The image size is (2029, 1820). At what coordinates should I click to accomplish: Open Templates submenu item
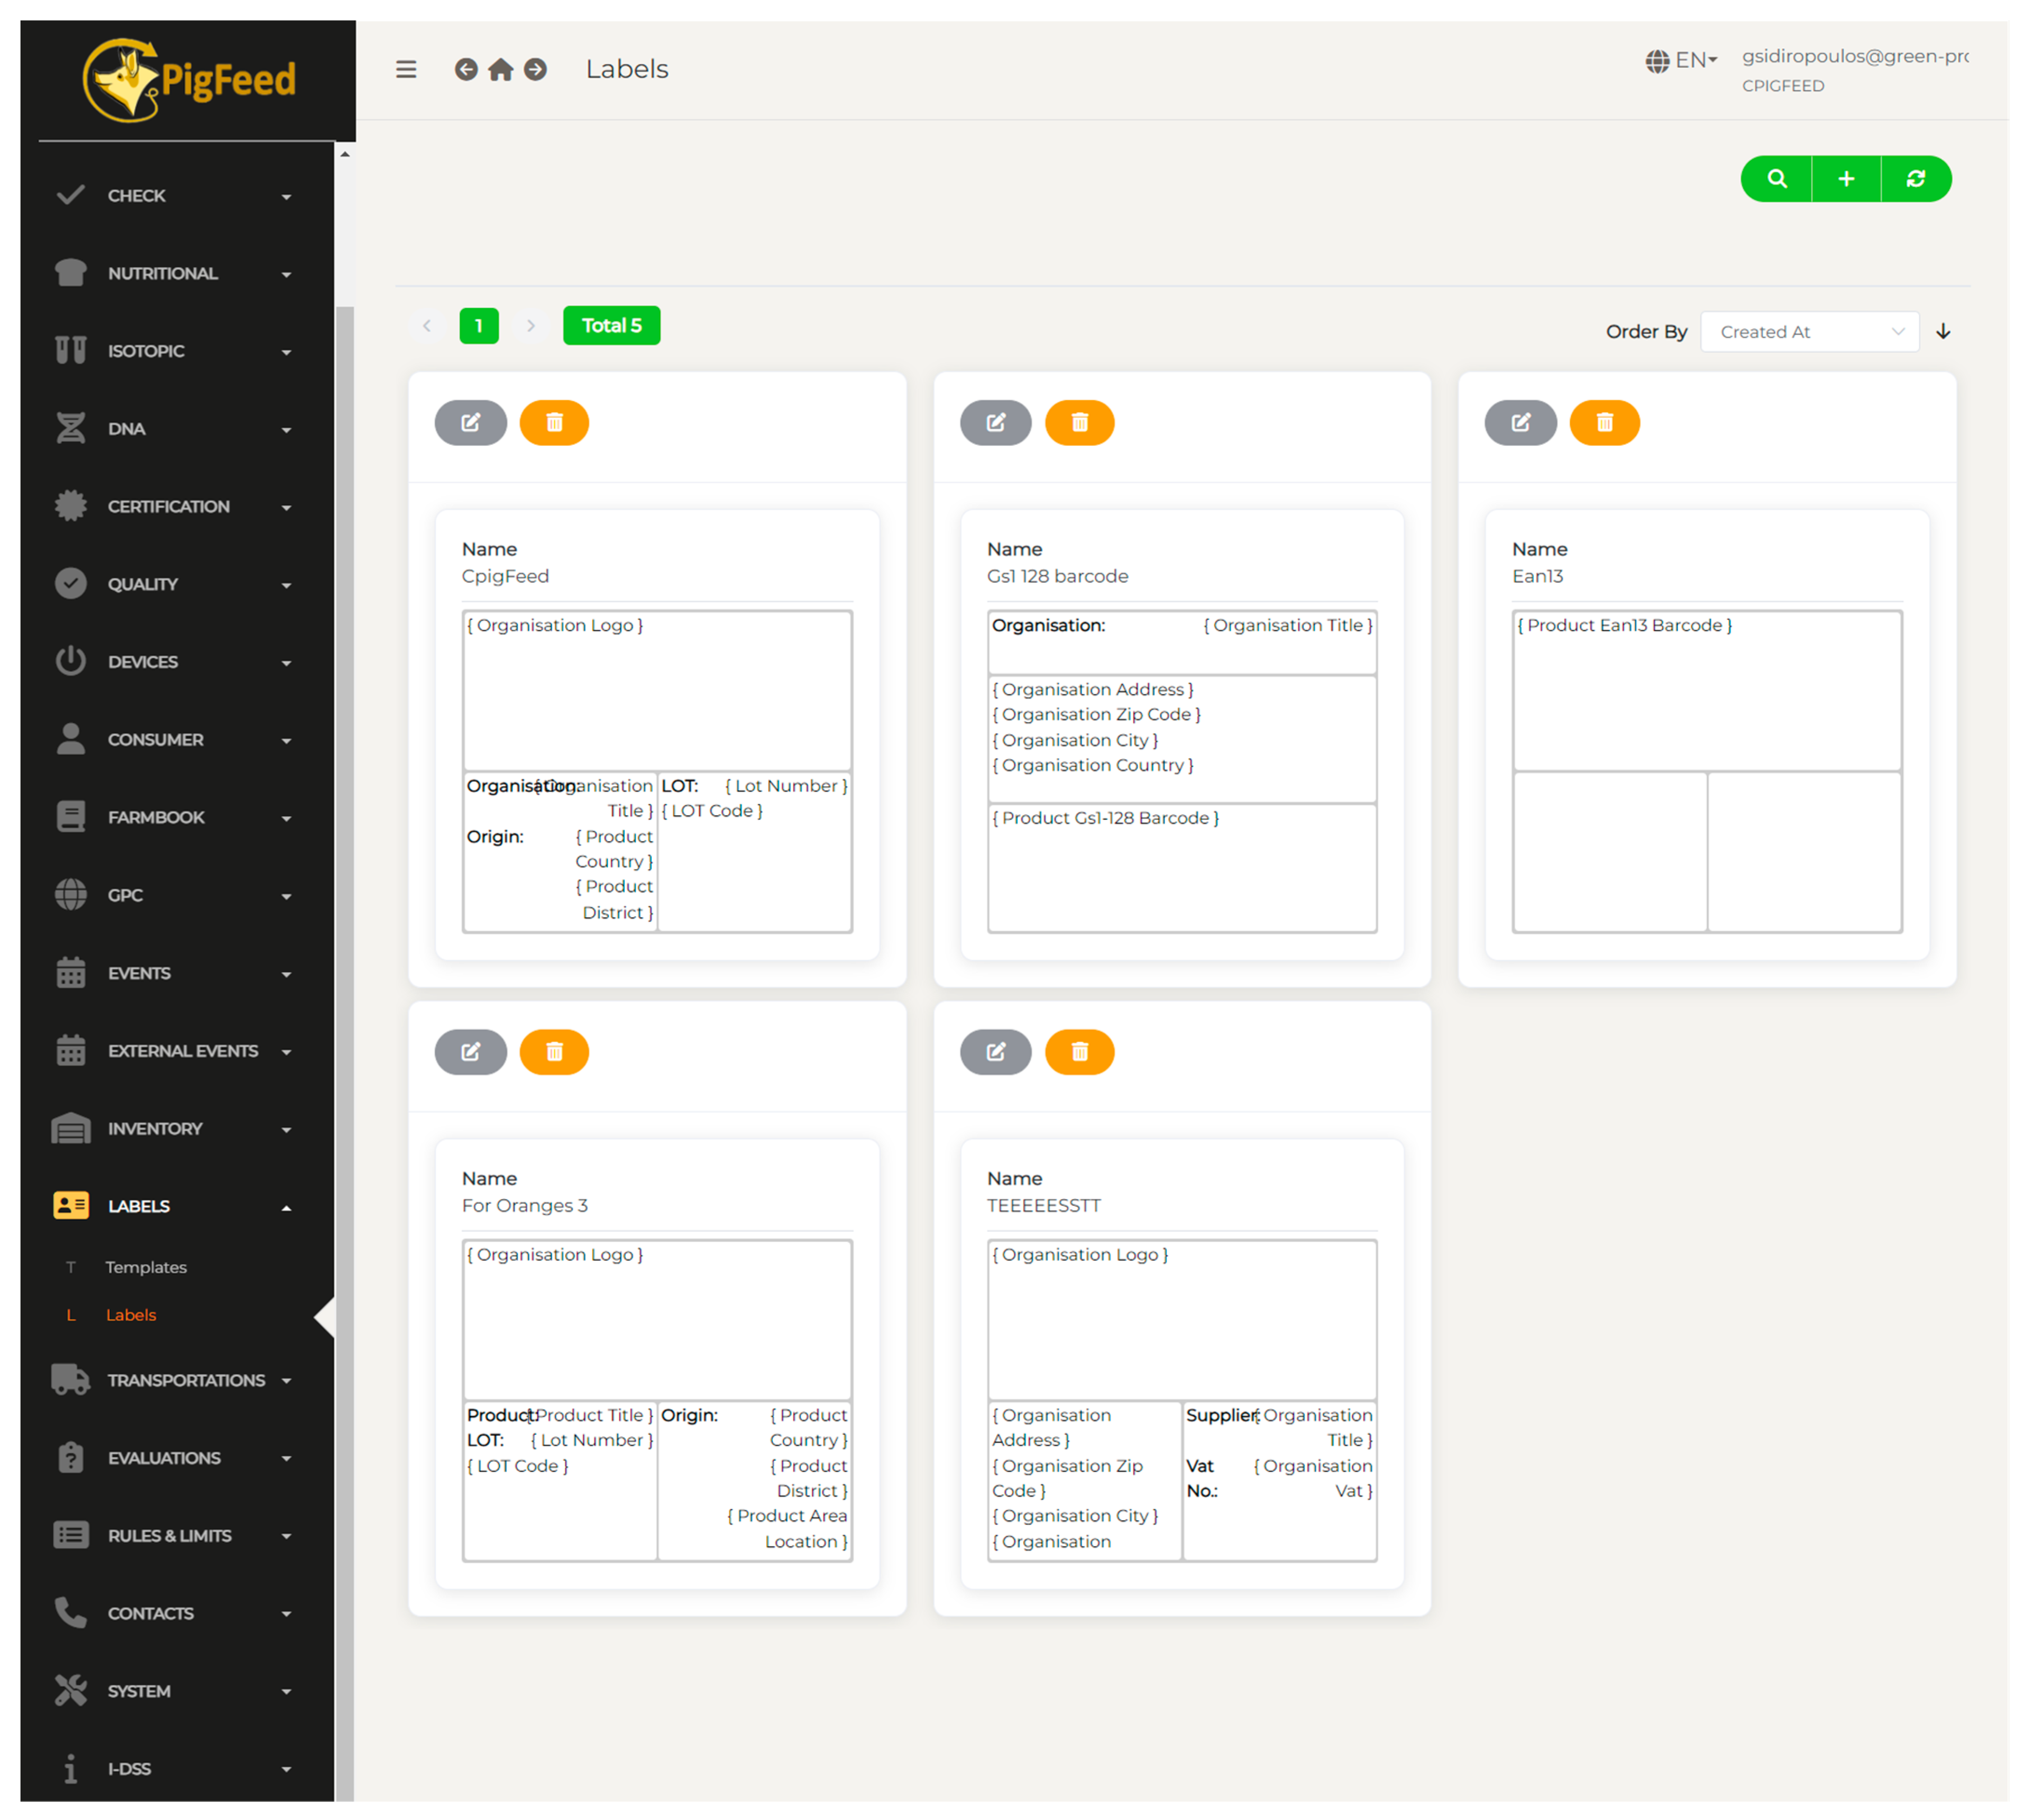(x=146, y=1268)
